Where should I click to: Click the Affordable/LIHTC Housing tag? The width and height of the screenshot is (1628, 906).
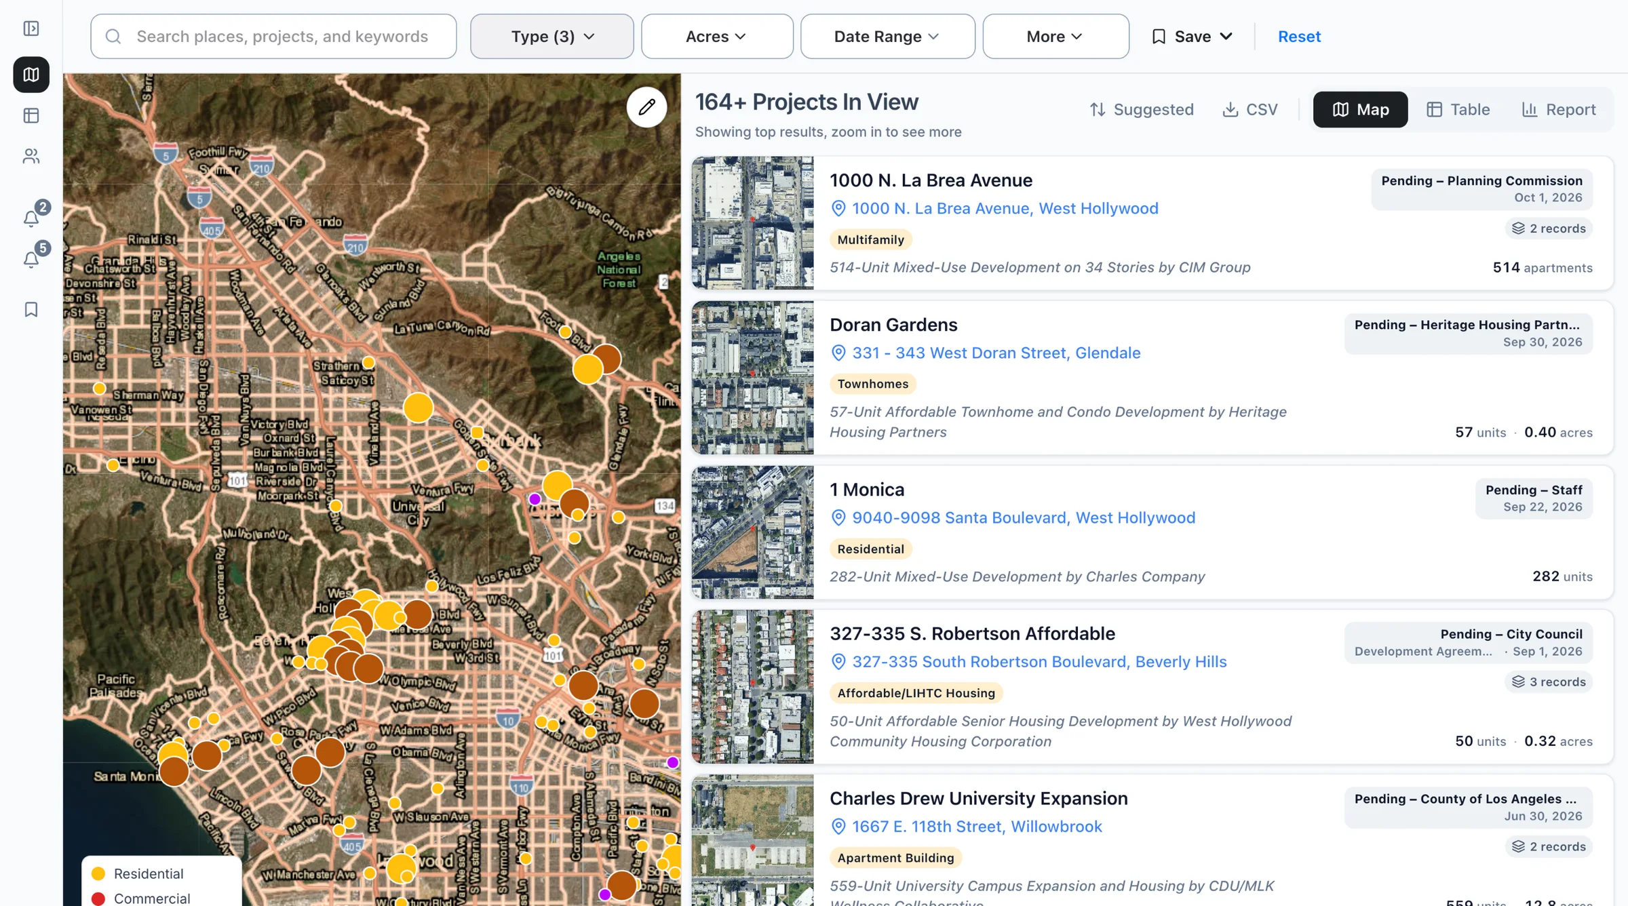pos(916,693)
